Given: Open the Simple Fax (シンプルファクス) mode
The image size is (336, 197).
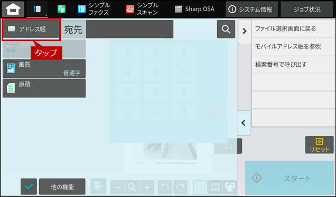Looking at the screenshot, I should tap(94, 9).
